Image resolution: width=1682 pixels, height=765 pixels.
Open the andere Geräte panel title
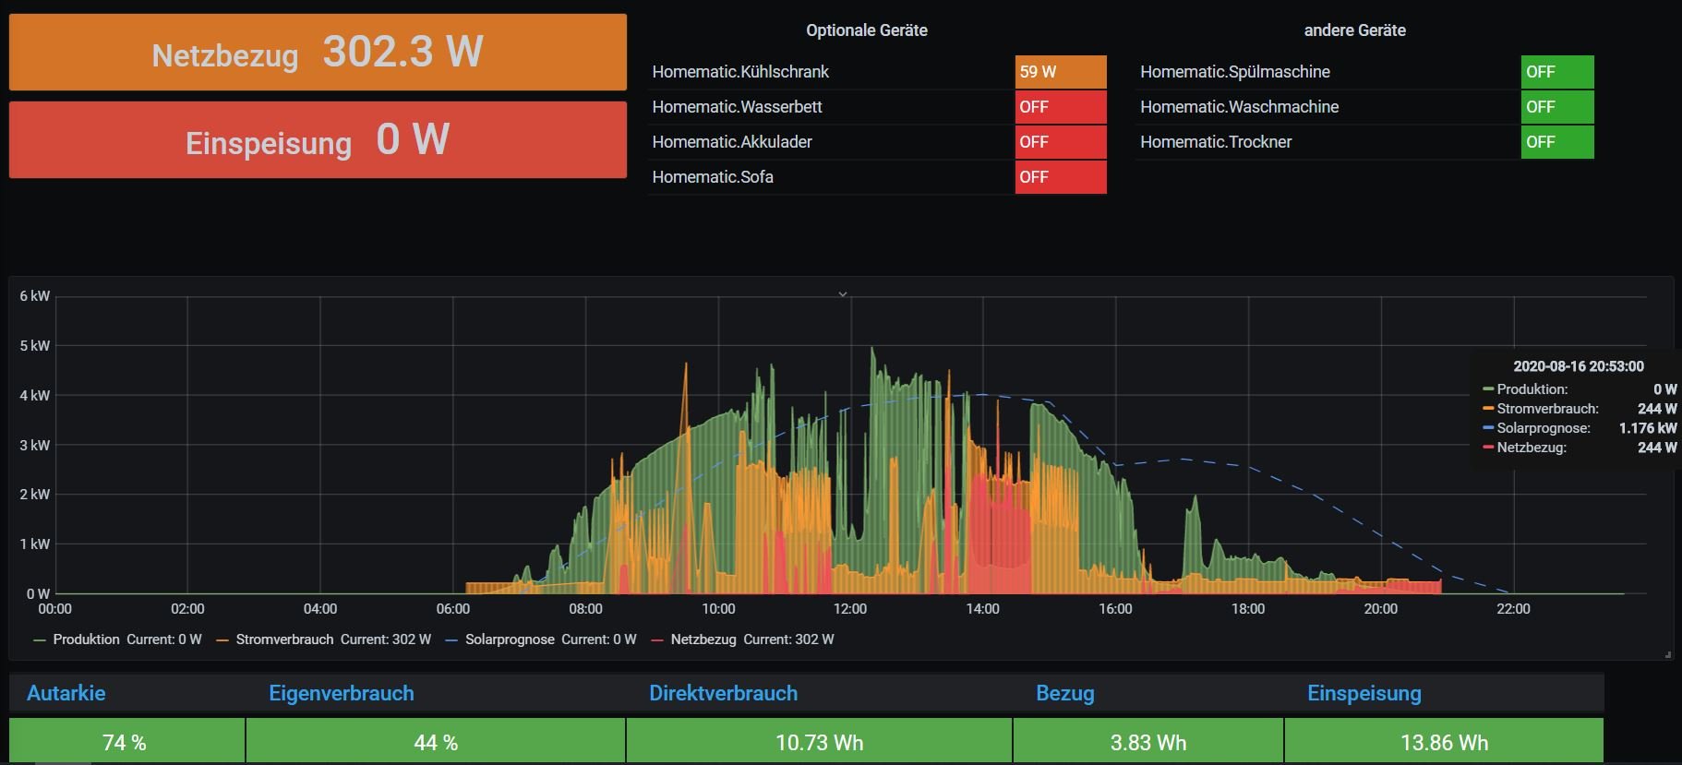point(1354,30)
